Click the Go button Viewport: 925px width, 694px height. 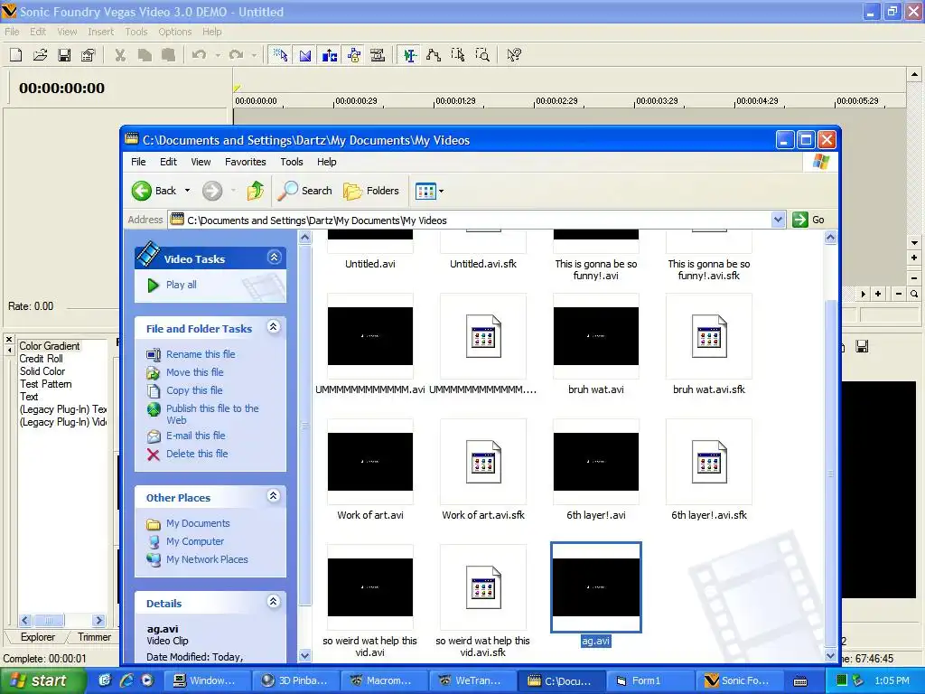[x=809, y=220]
